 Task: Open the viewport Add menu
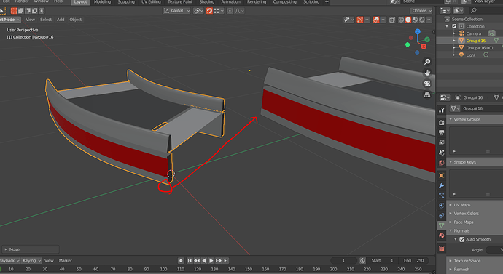tap(61, 20)
